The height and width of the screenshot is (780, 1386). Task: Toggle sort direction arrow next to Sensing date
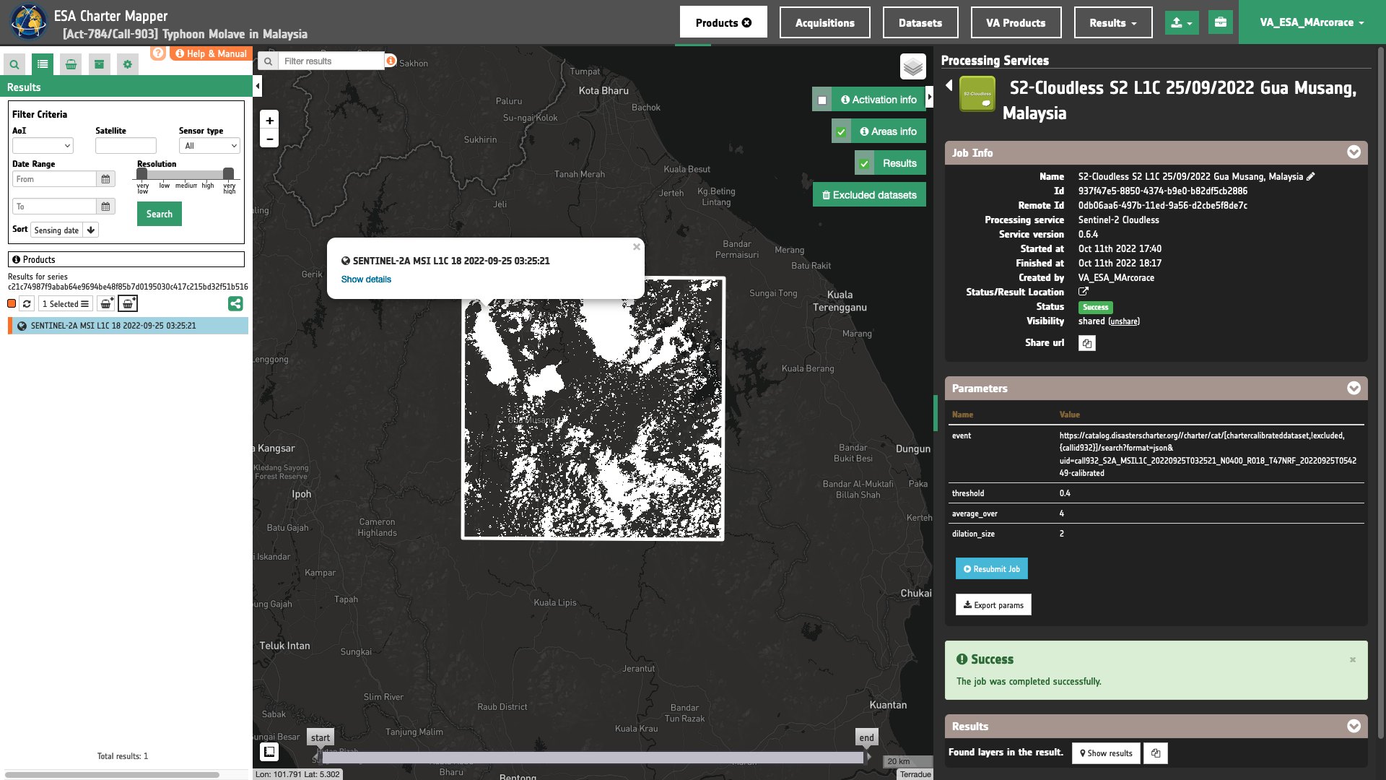(x=91, y=230)
